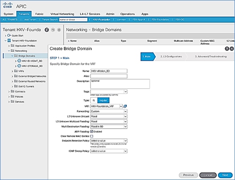
Task: Open the VRF dropdown
Action: 121,106
